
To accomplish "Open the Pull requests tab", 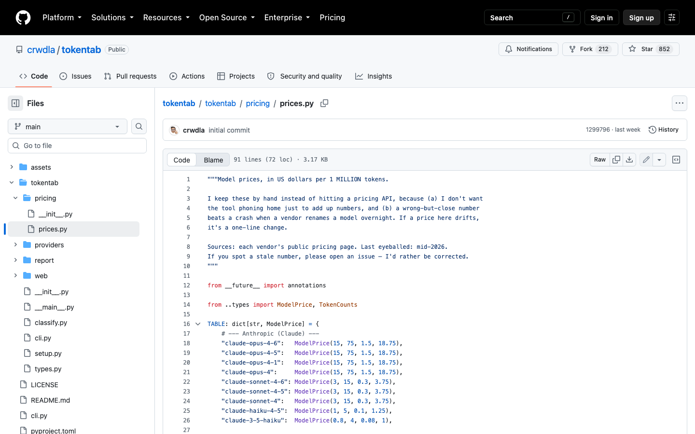I will [130, 76].
